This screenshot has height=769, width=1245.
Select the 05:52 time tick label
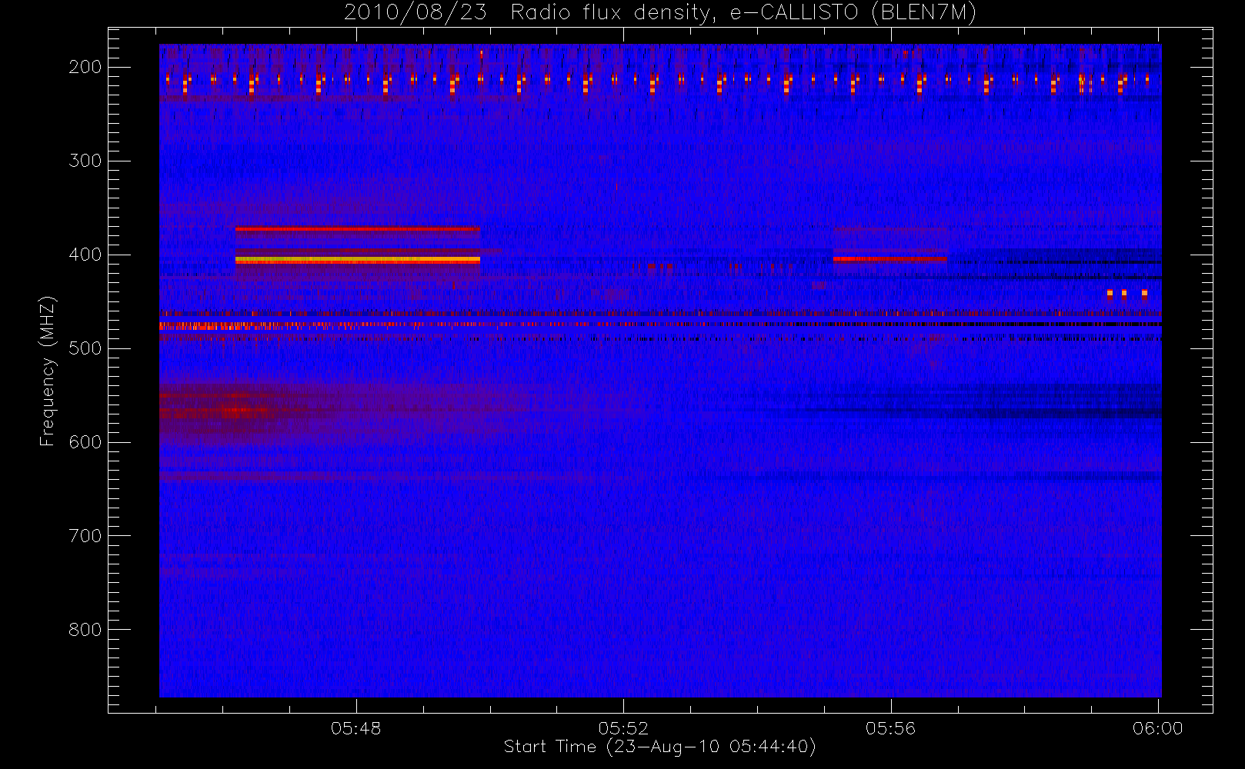[623, 728]
